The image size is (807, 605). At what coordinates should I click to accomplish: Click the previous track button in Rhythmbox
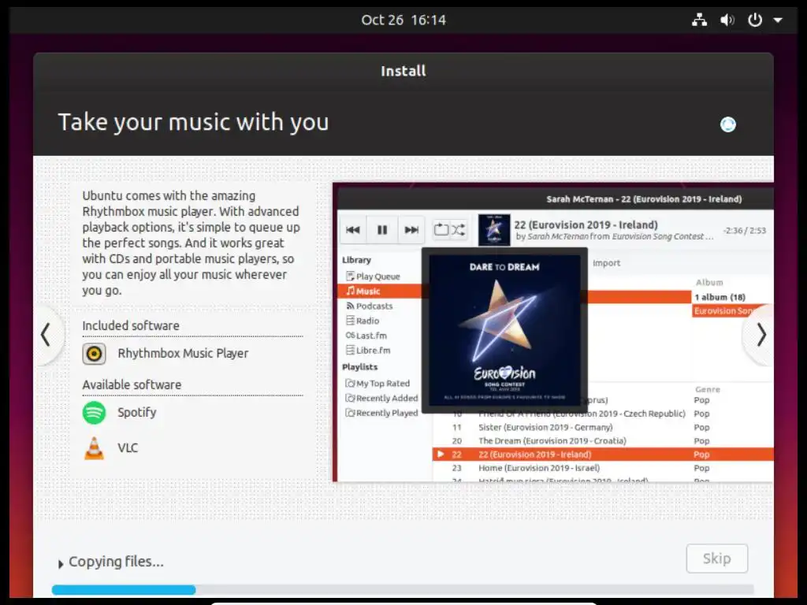pos(353,230)
